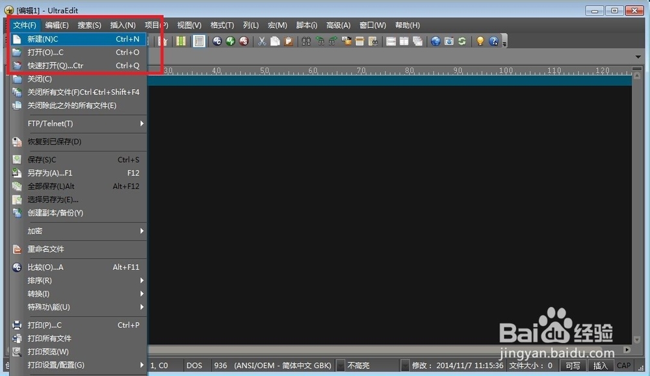Viewport: 650px width, 376px height.
Task: Launch UltraFinder UF icon
Action: 231,41
